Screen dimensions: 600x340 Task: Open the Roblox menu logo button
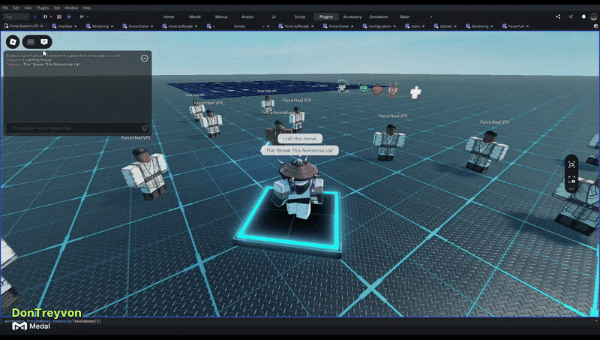point(13,42)
